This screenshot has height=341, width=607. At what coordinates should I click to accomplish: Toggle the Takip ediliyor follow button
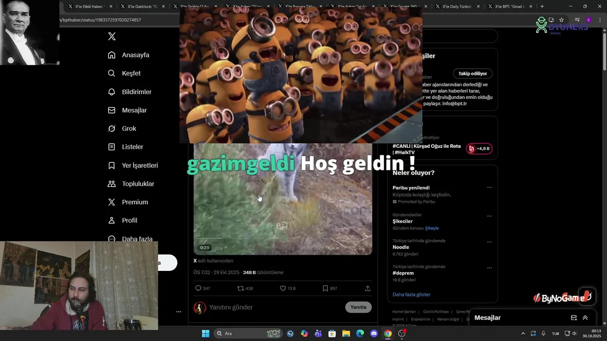coord(473,73)
